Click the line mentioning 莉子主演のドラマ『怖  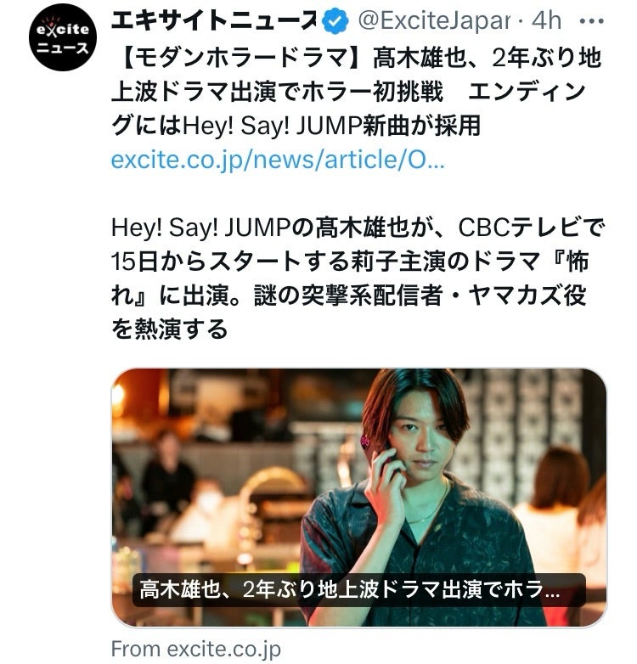coord(350,262)
